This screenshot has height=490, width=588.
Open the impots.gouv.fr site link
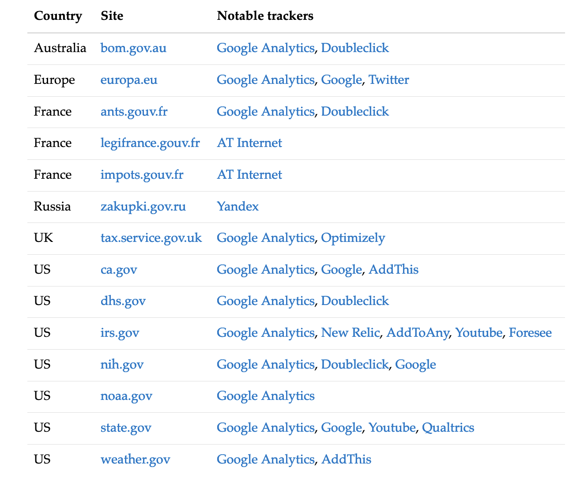(x=142, y=174)
